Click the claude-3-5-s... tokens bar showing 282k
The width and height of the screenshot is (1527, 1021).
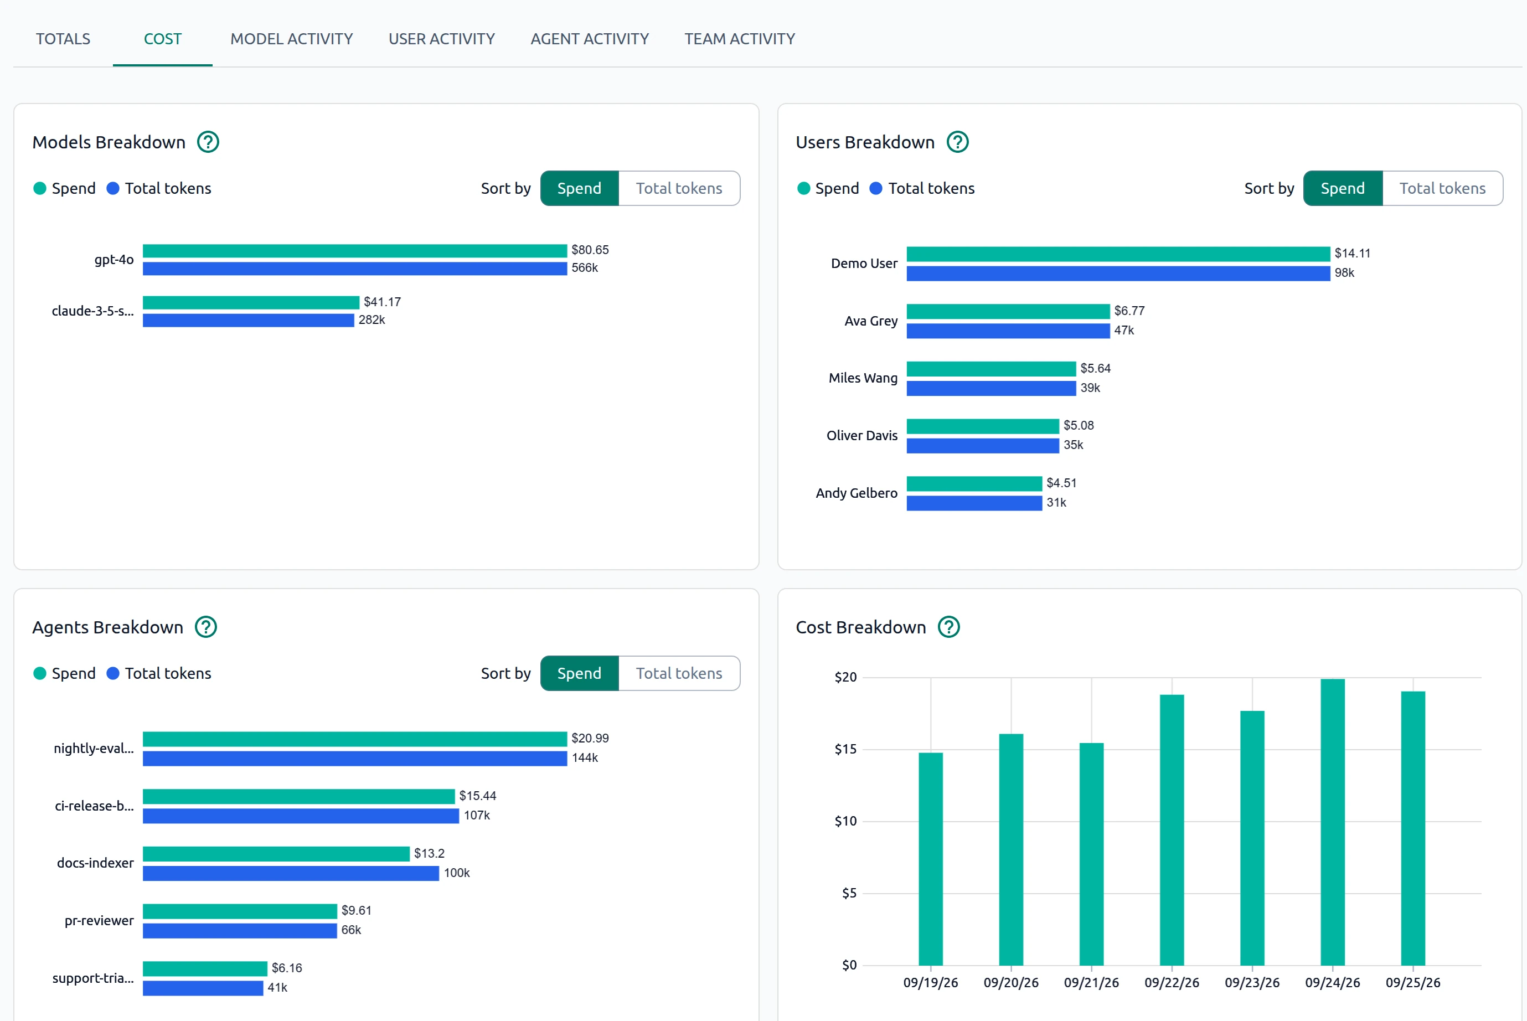coord(248,321)
